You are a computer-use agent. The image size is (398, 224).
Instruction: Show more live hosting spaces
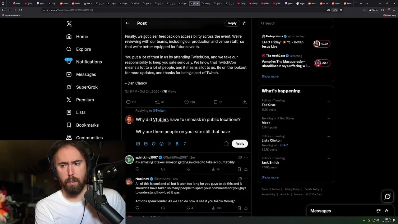[270, 77]
